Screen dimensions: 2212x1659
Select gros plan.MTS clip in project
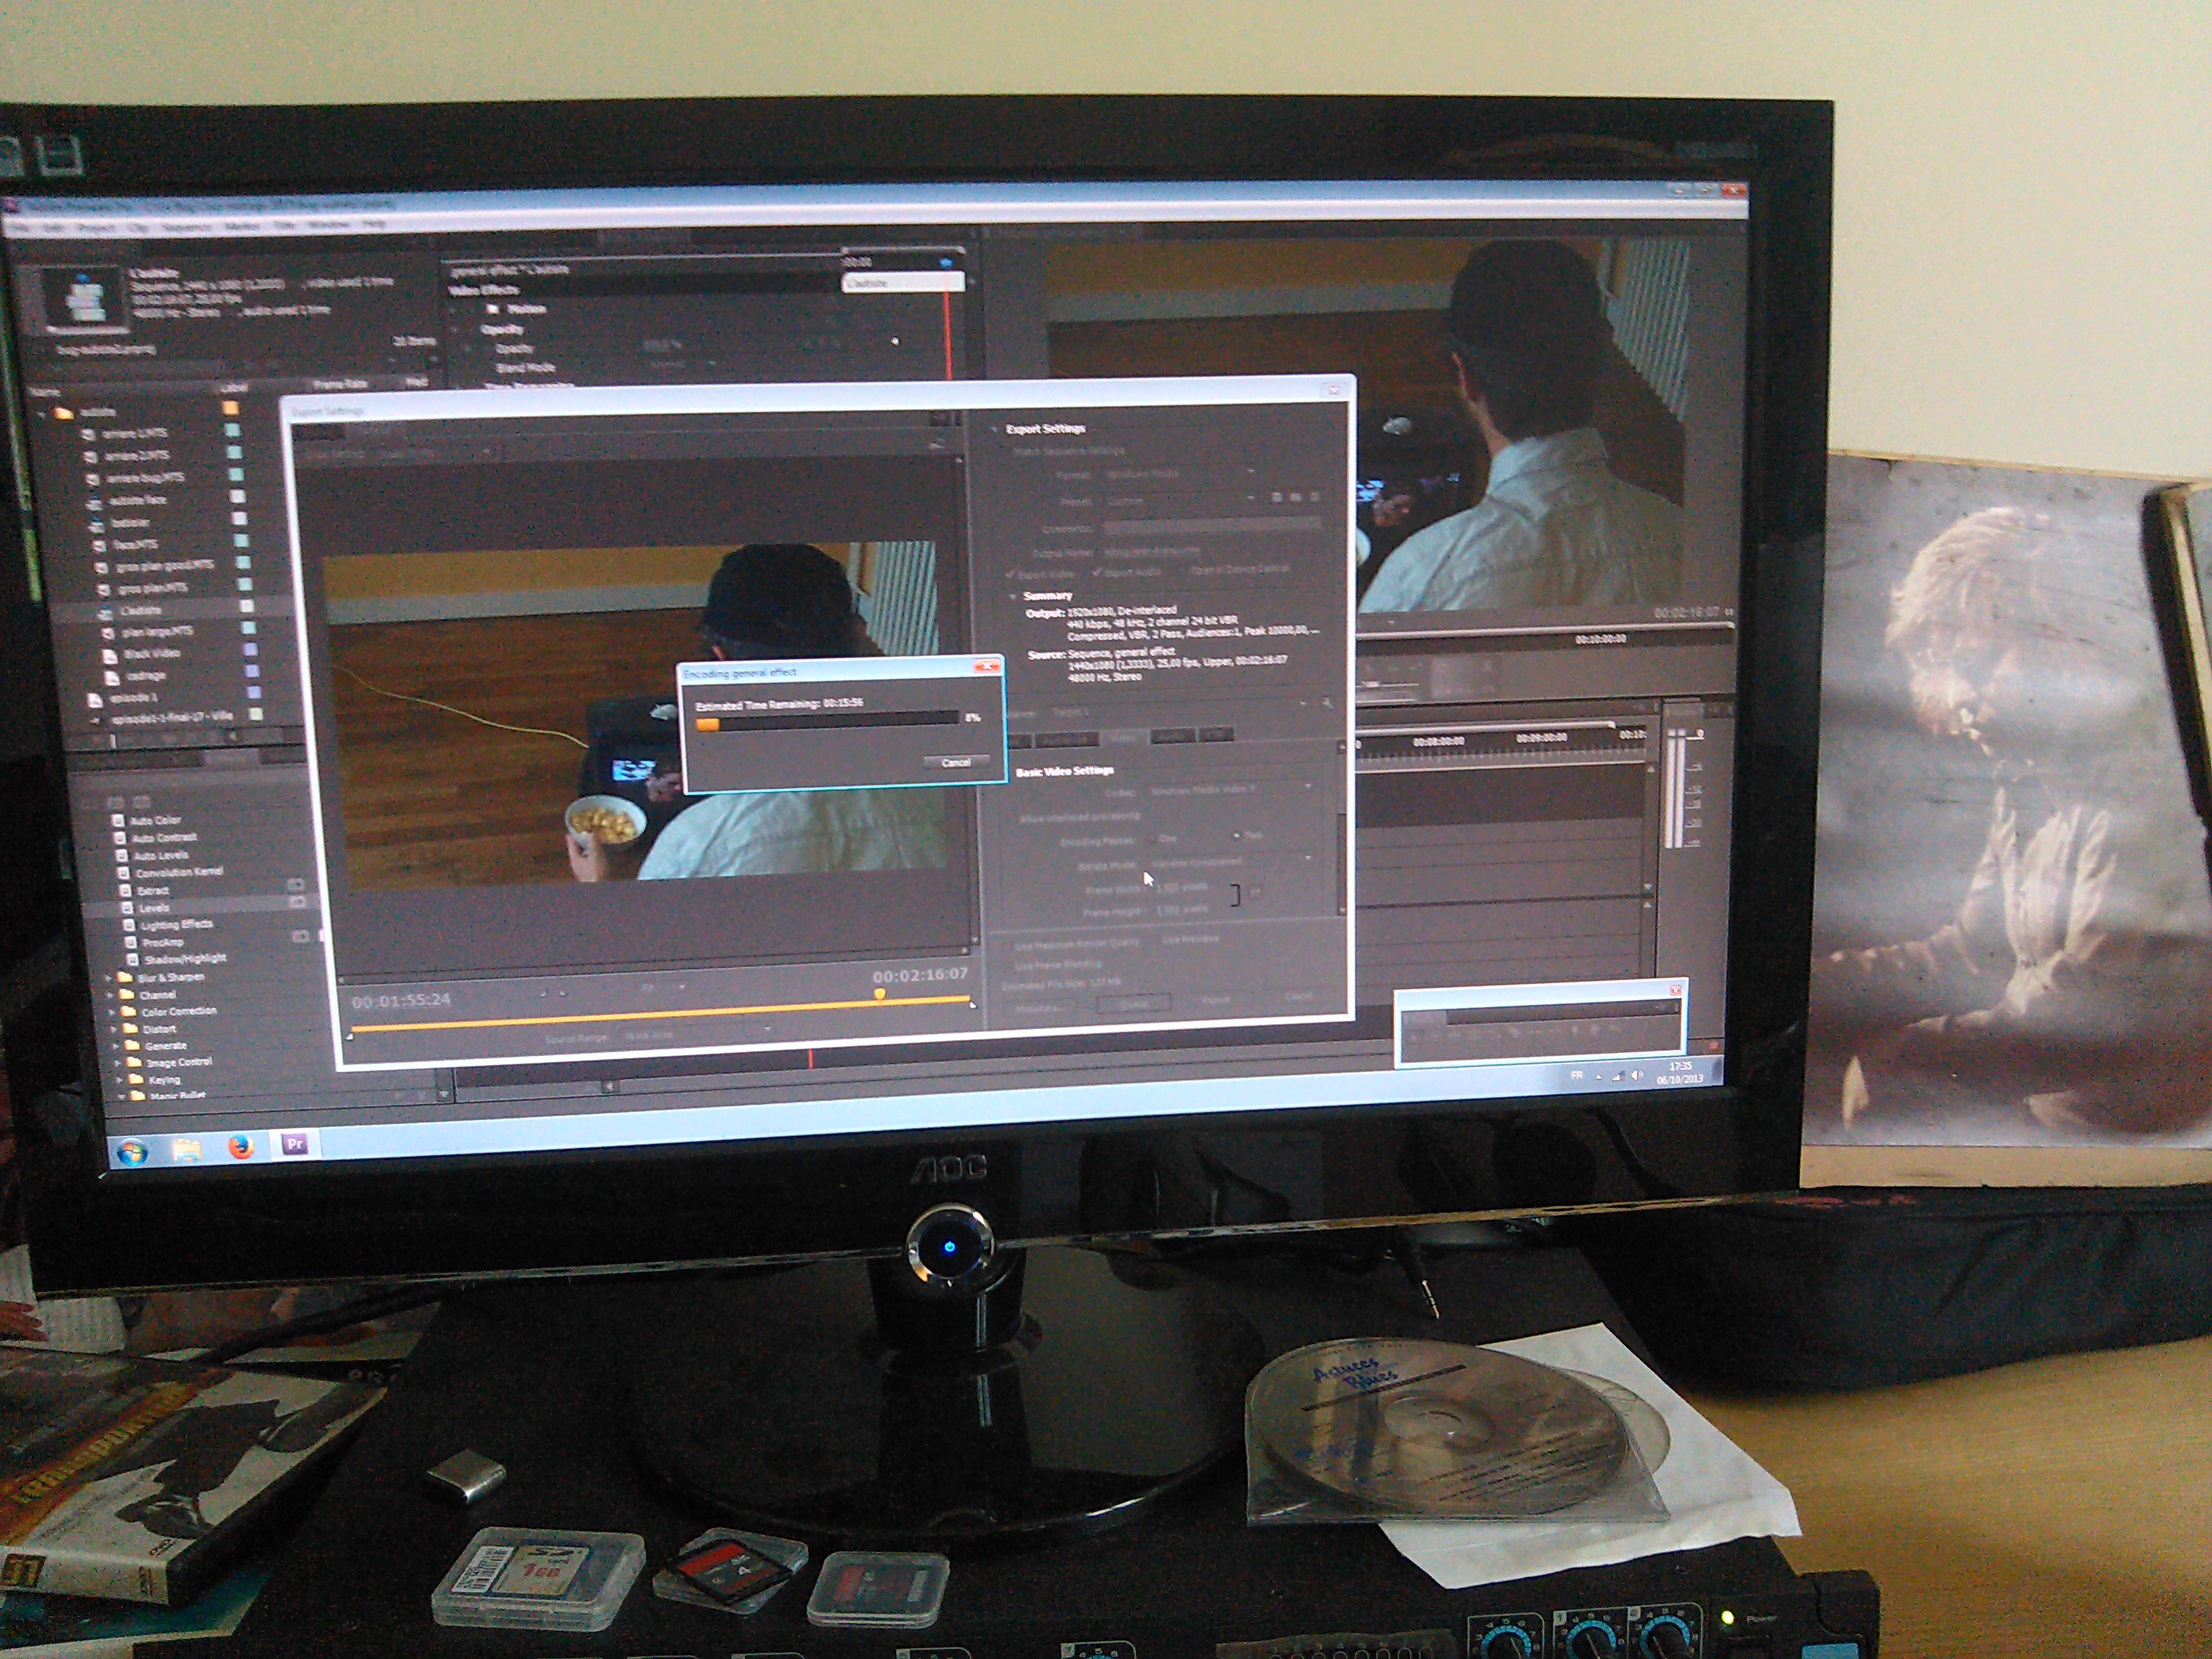click(152, 588)
